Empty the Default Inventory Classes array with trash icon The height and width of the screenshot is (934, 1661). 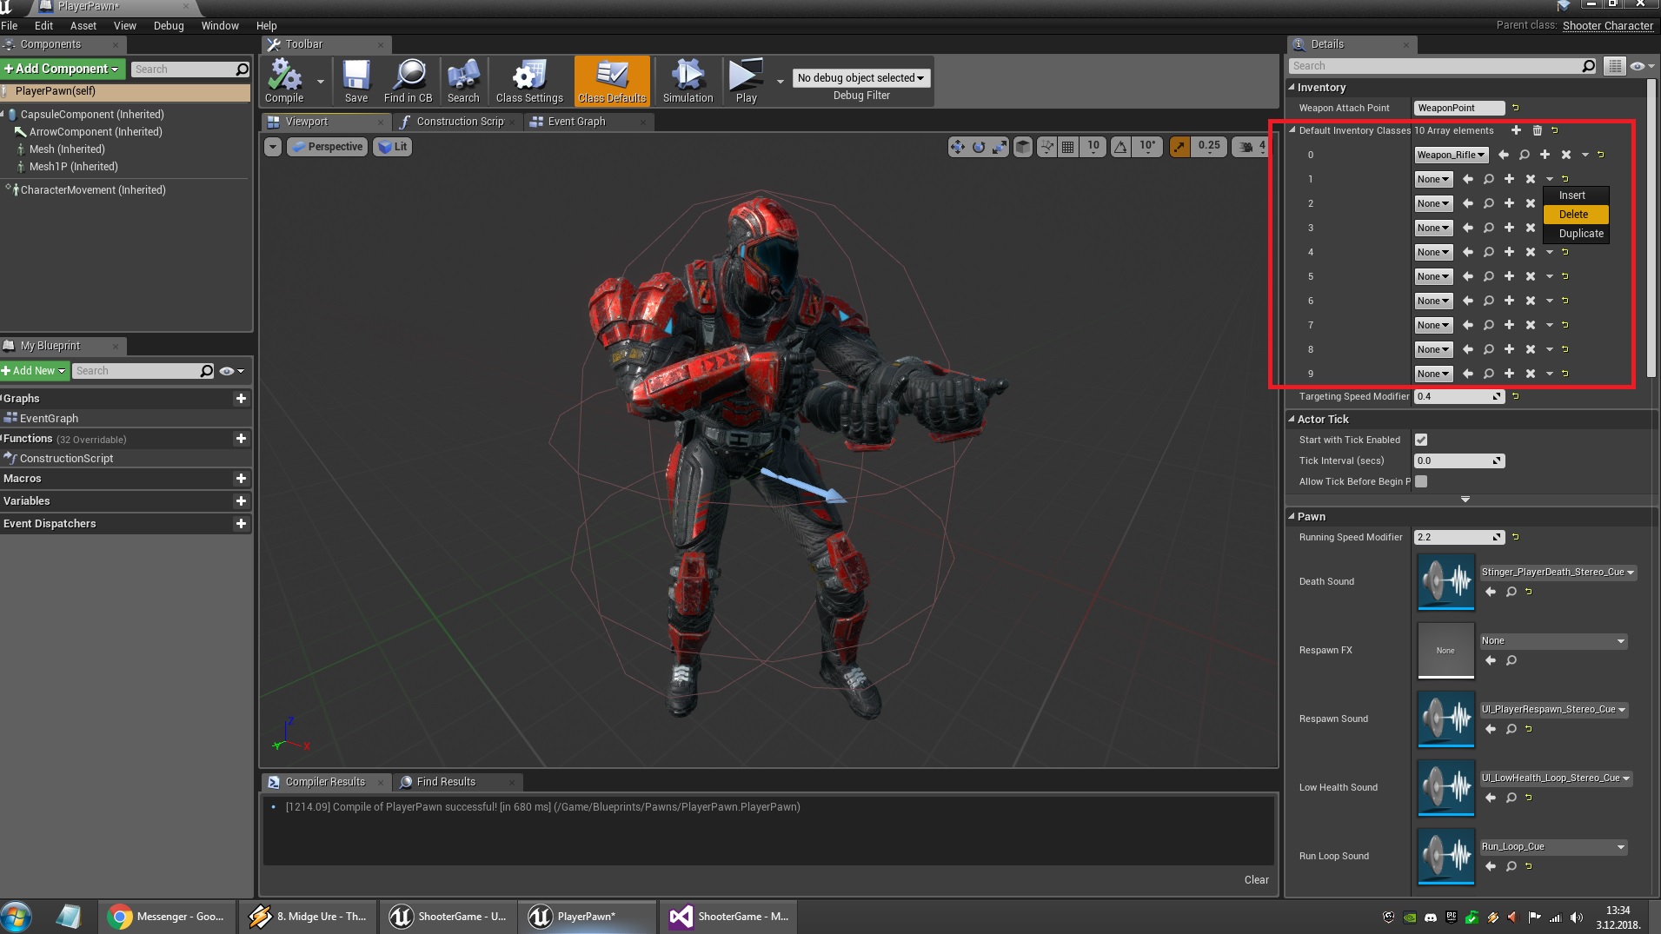click(1537, 130)
